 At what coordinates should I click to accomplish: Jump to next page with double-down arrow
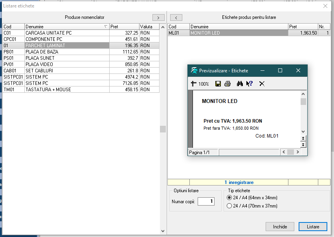303,145
